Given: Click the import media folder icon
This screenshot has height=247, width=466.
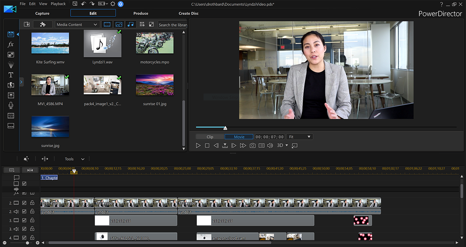Looking at the screenshot, I should pyautogui.click(x=27, y=24).
